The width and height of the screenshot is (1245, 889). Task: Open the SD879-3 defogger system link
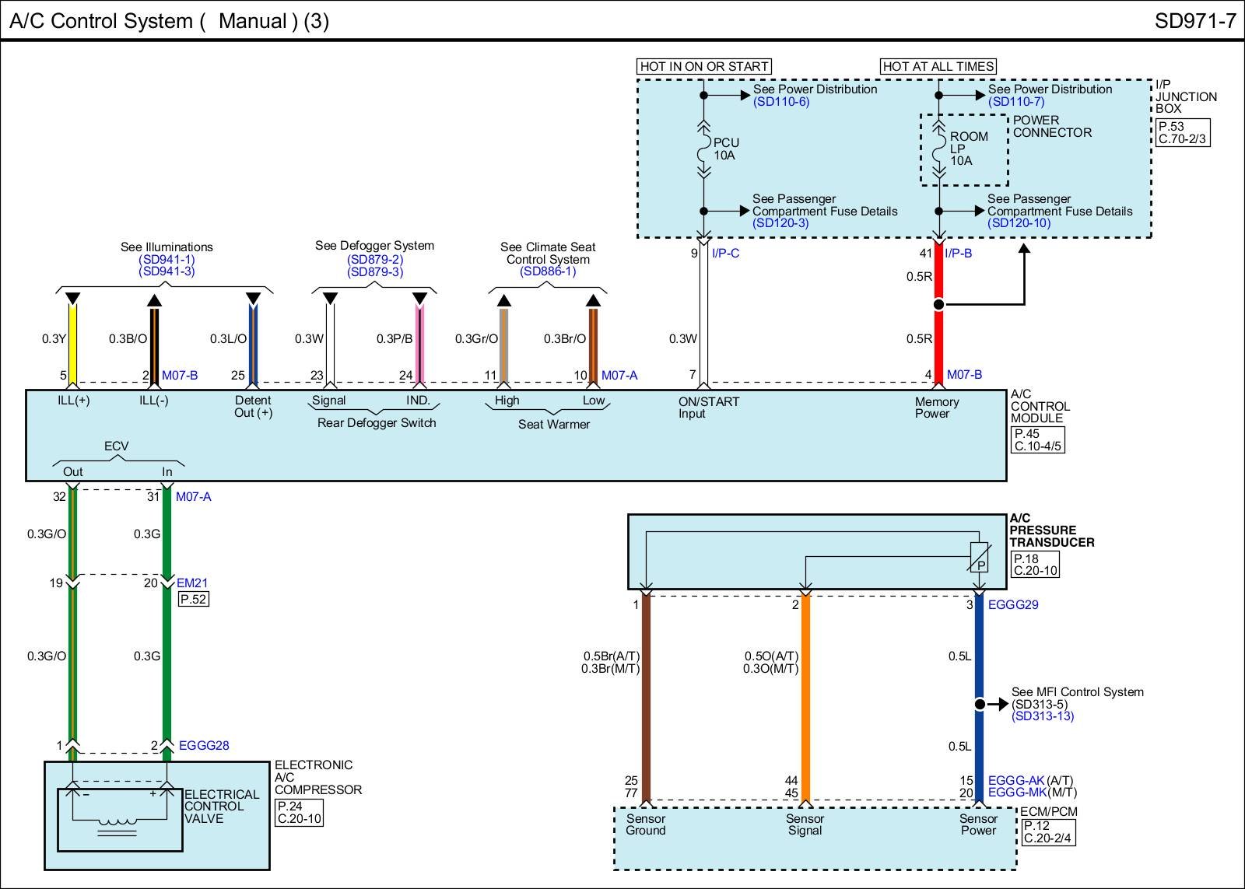tap(374, 271)
